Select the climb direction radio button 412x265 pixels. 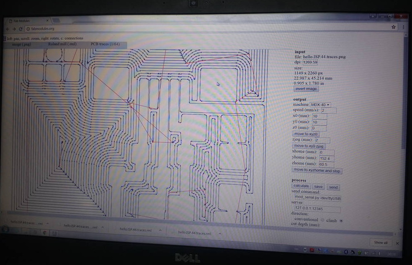click(341, 221)
